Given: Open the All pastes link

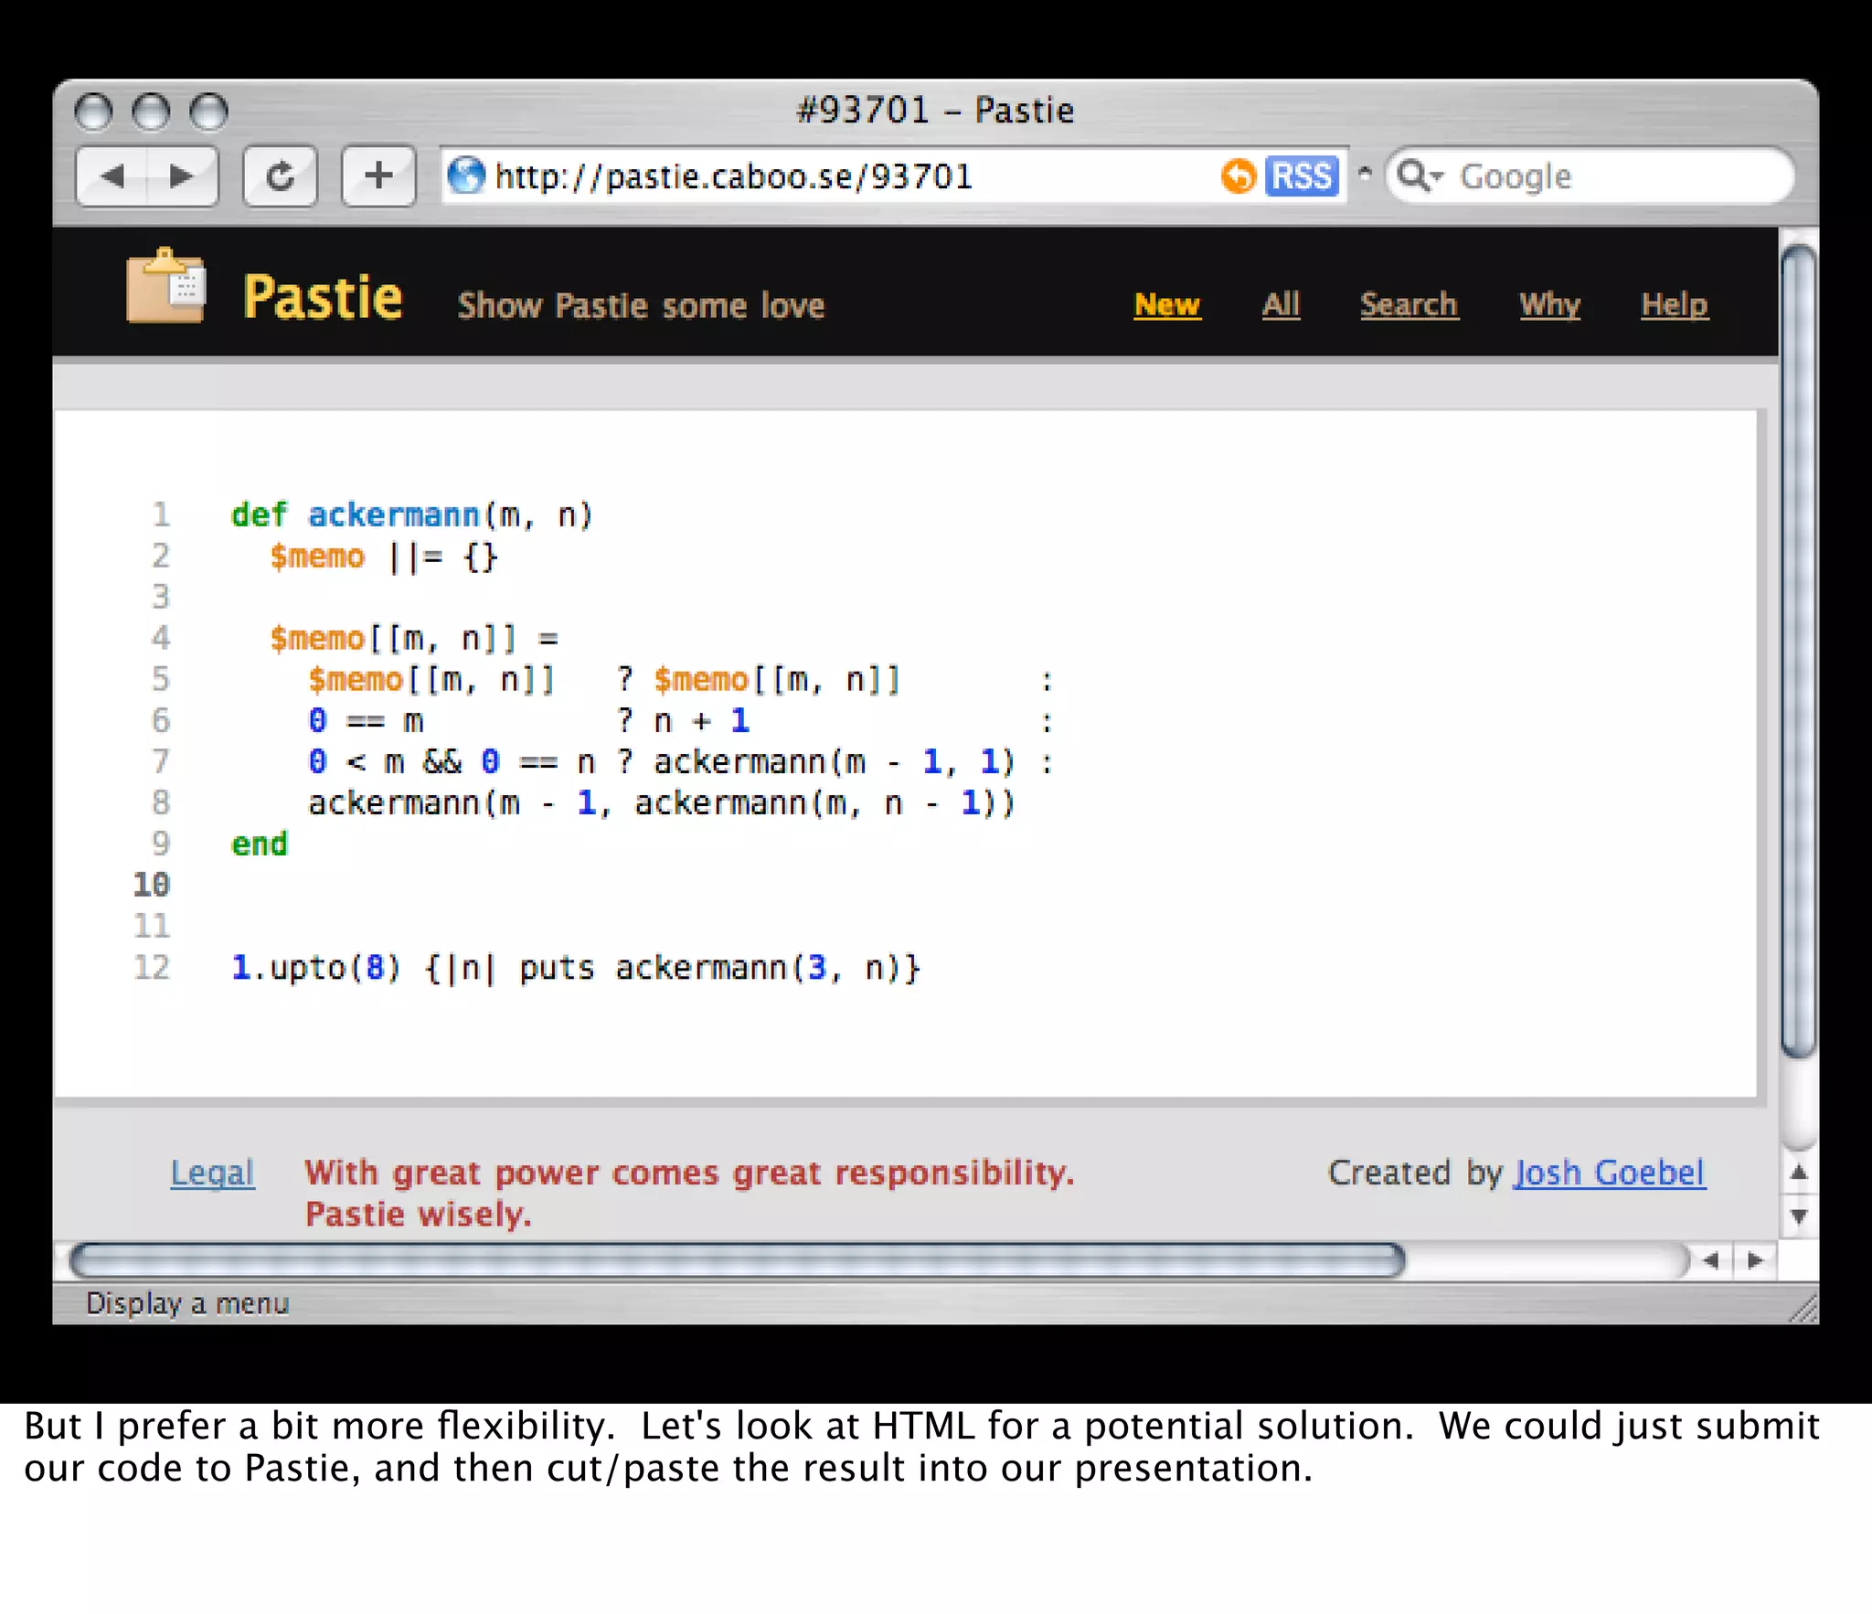Looking at the screenshot, I should click(x=1281, y=304).
